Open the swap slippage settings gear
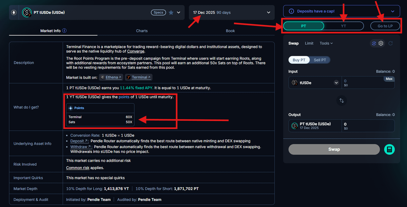This screenshot has width=407, height=207. [381, 43]
